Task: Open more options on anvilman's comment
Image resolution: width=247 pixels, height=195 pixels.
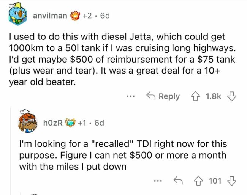Action: click(x=131, y=96)
